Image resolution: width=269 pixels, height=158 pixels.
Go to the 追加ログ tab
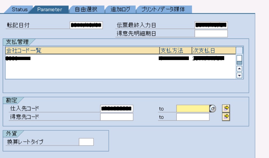point(120,9)
